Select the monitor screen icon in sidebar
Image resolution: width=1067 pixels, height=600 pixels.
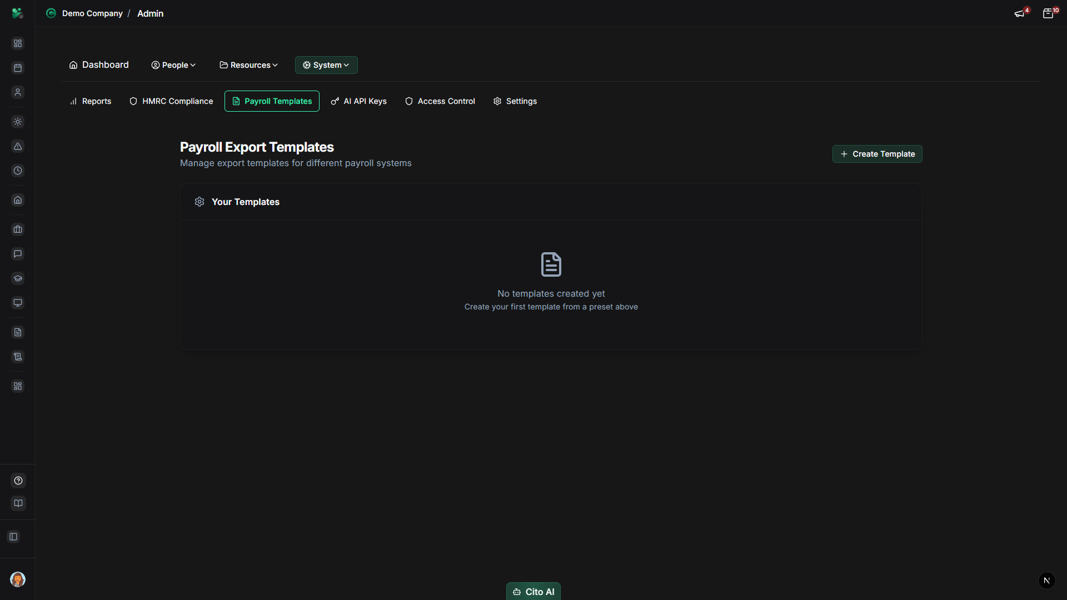[x=18, y=303]
